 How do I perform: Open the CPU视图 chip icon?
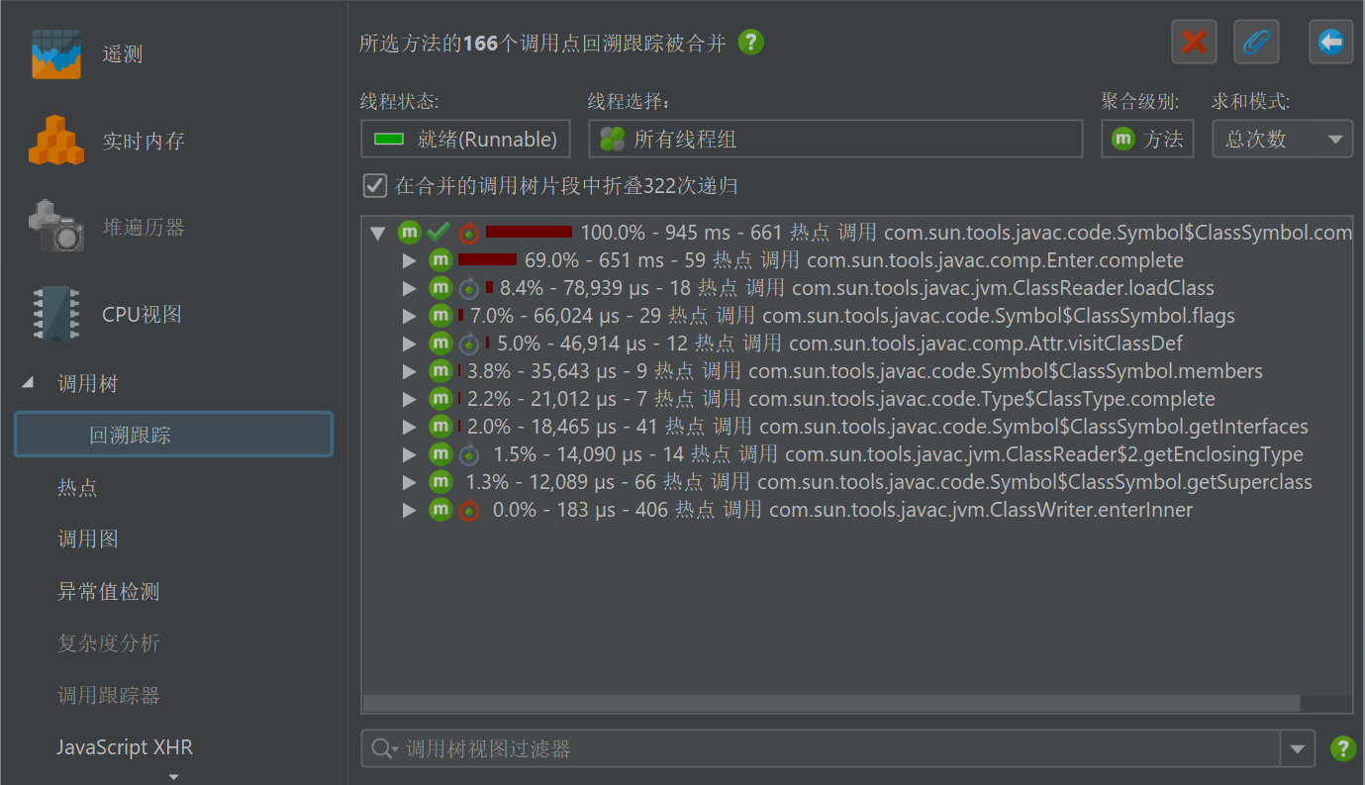[56, 314]
